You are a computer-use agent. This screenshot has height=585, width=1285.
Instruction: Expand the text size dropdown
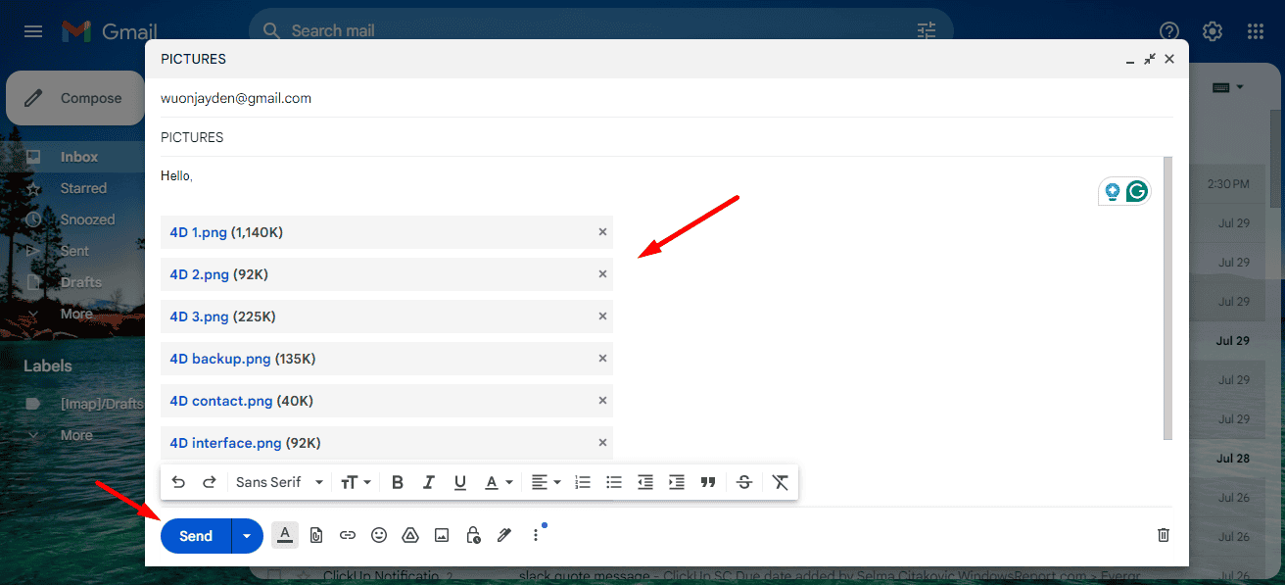[x=356, y=482]
